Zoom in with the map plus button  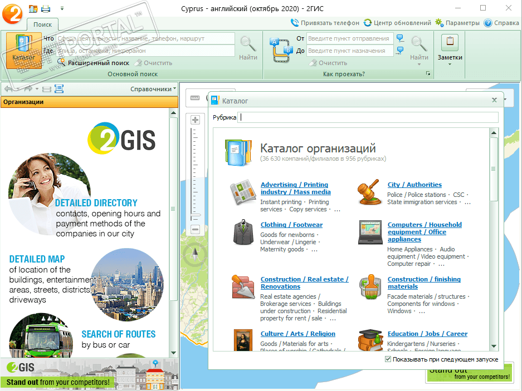(x=195, y=120)
